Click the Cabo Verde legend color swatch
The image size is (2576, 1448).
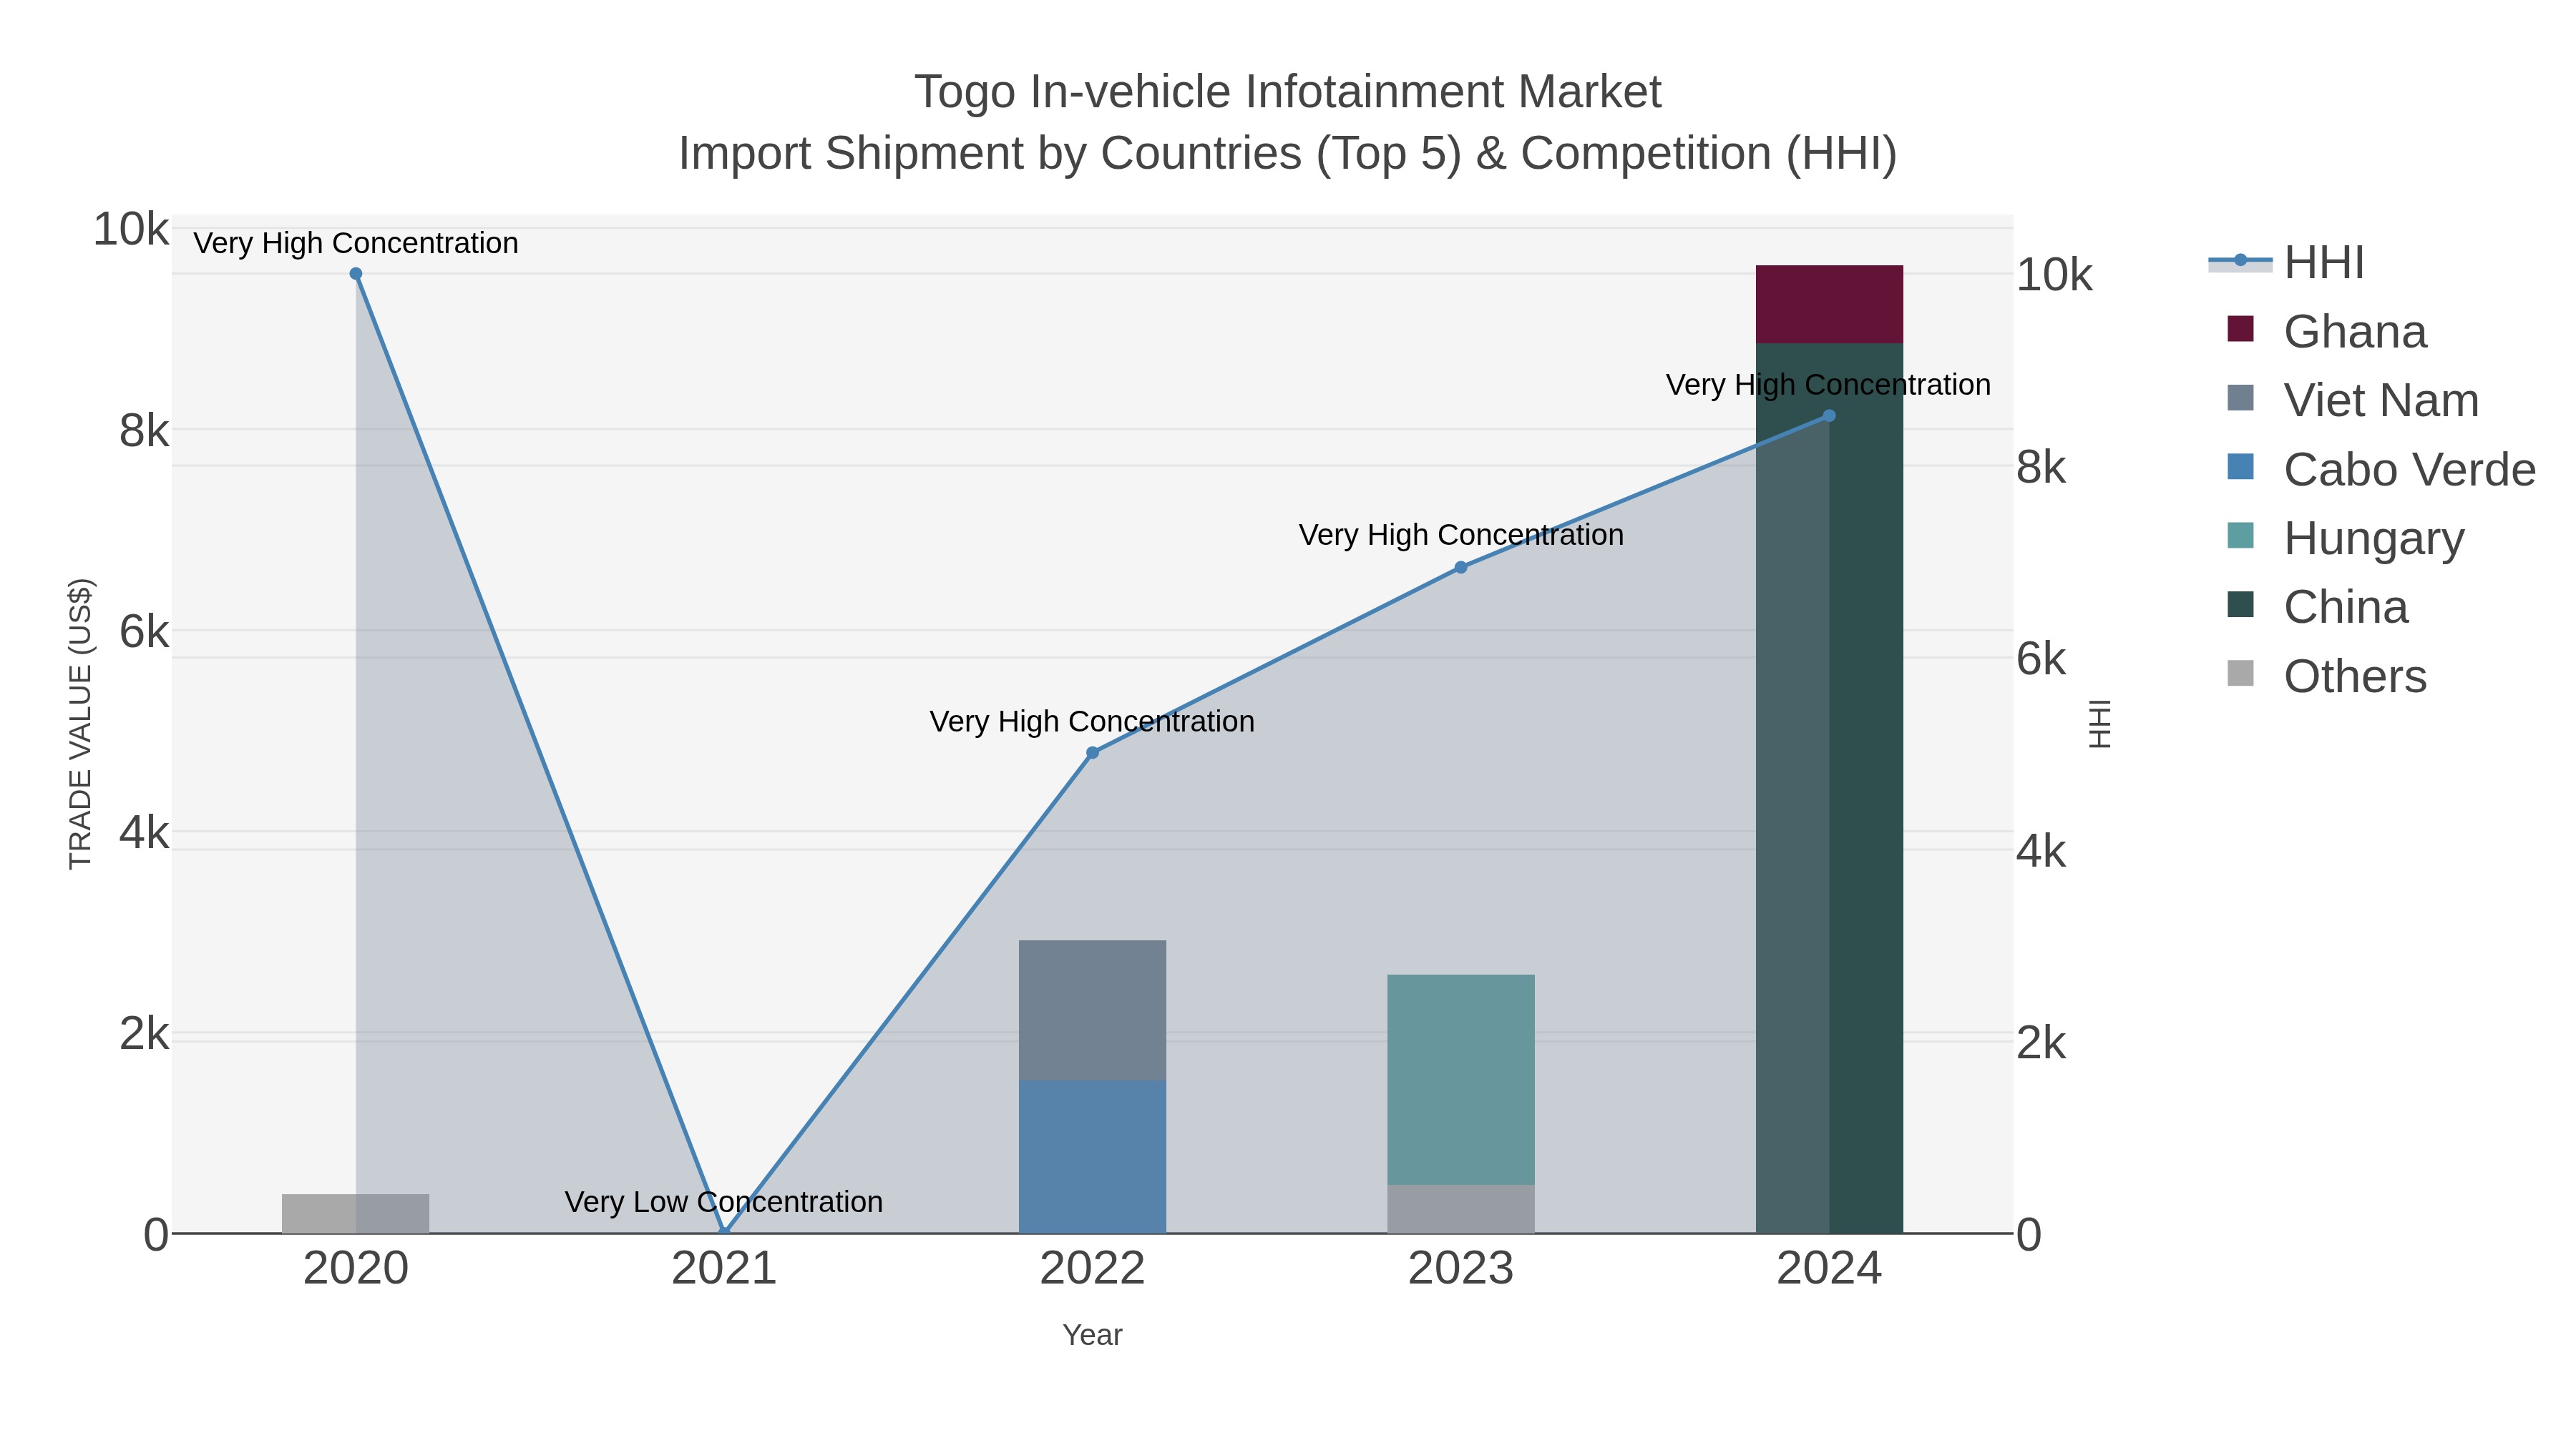2241,467
